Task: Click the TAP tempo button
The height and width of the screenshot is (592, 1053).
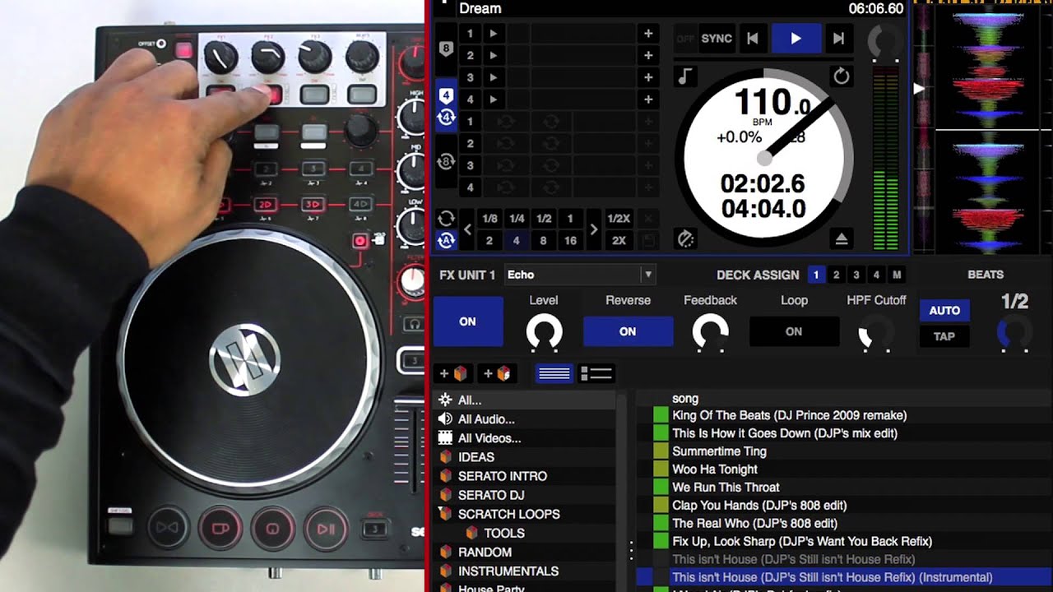Action: tap(944, 336)
